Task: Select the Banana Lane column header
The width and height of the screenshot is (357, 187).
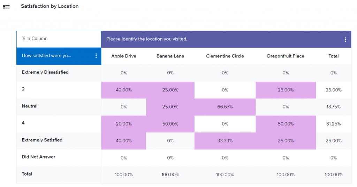Action: coord(170,56)
